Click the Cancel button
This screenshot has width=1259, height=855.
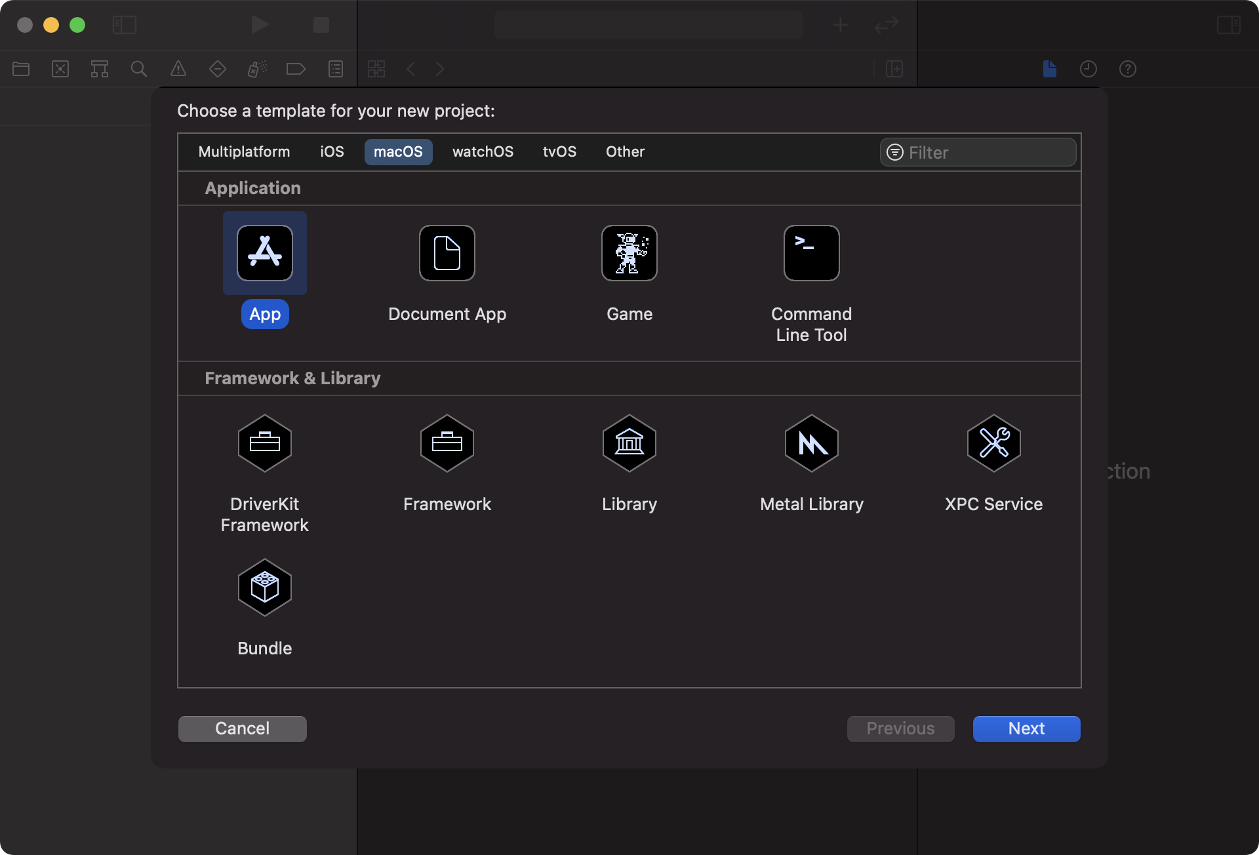tap(243, 728)
